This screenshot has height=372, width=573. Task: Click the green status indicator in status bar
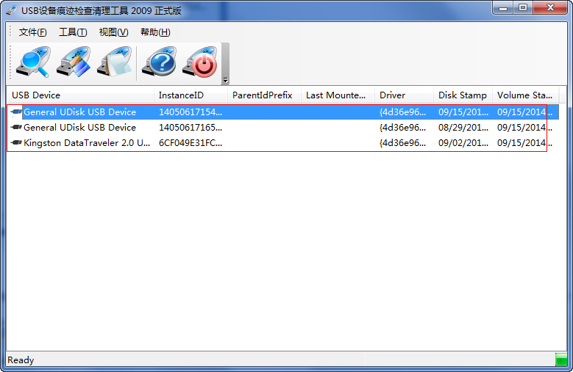coord(561,360)
